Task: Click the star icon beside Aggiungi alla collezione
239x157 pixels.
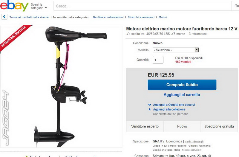Action: pyautogui.click(x=150, y=109)
